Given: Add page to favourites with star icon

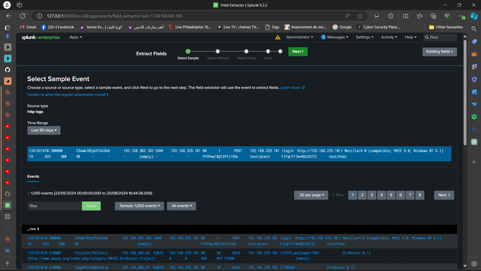Looking at the screenshot, I should tap(360, 16).
